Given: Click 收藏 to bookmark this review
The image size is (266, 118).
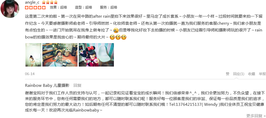Looking at the screenshot, I should [252, 74].
